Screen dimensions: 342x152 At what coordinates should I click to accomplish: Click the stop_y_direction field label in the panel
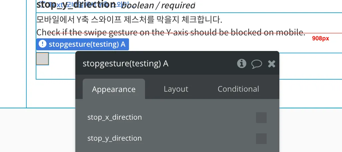[114, 138]
